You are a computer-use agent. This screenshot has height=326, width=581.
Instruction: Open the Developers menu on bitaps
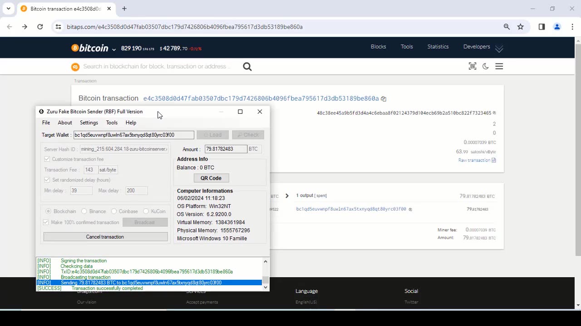coord(477,47)
